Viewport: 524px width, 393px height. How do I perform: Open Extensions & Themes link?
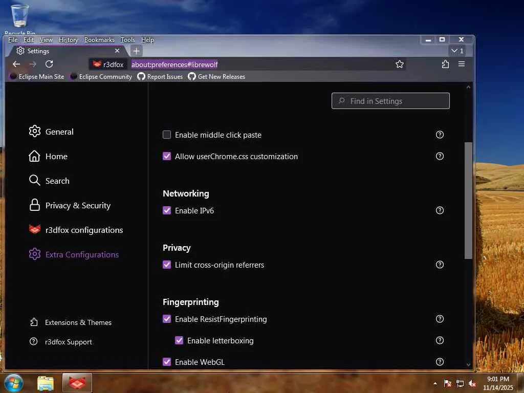[71, 322]
